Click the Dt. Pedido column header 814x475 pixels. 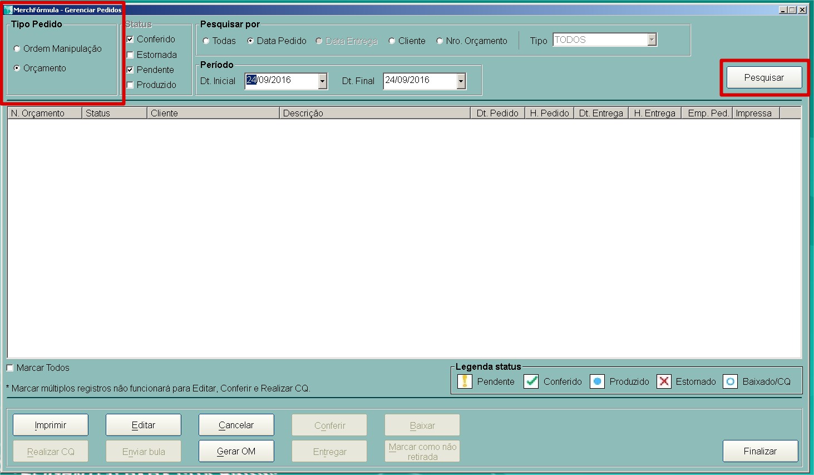[497, 113]
